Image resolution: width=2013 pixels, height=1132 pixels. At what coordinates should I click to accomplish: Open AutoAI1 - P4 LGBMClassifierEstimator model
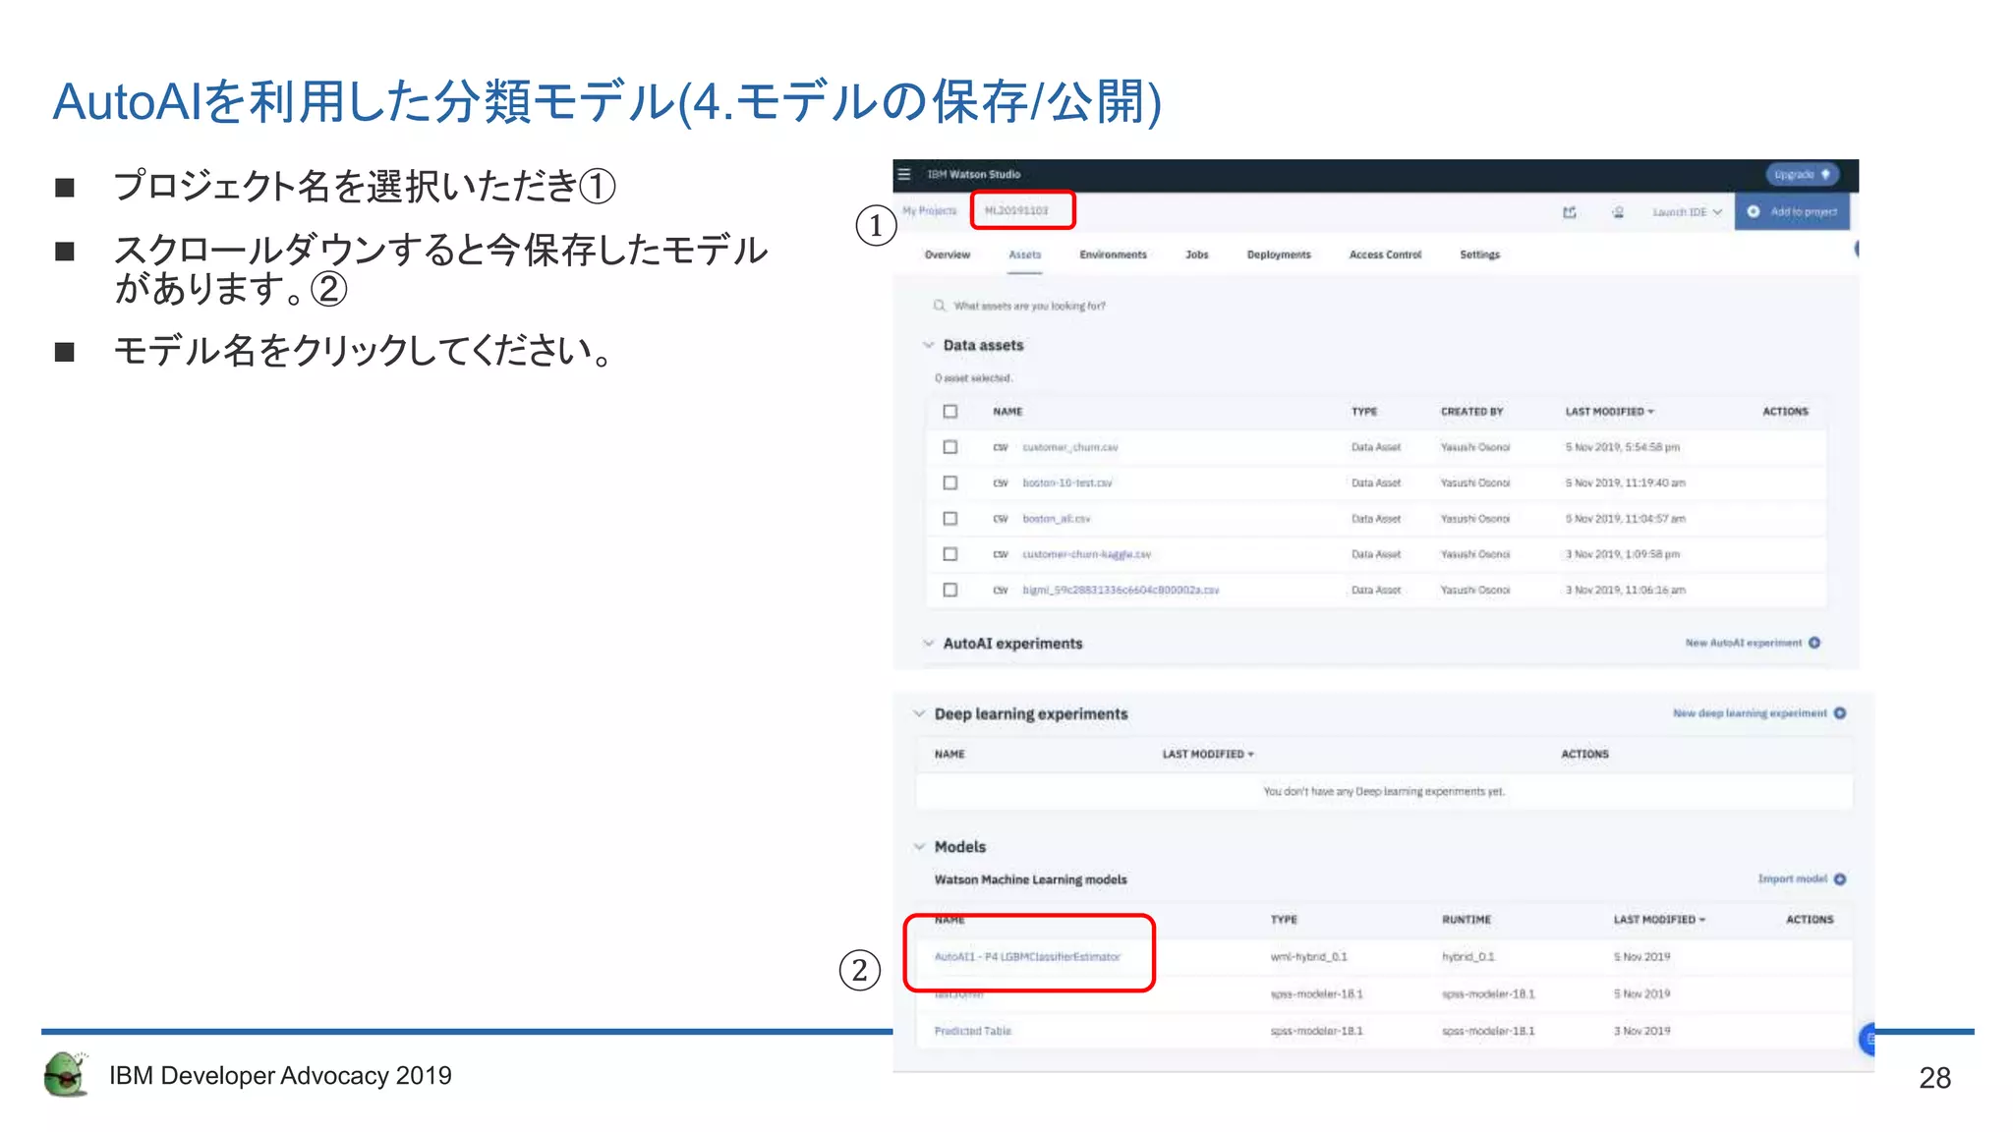tap(1027, 956)
